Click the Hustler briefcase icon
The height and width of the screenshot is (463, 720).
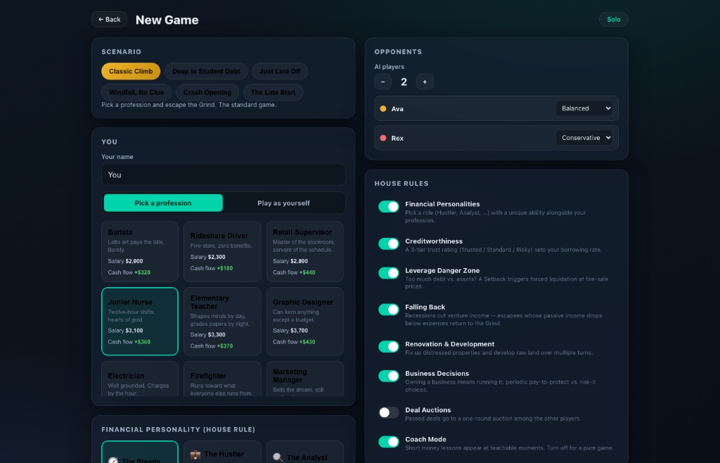click(x=195, y=455)
